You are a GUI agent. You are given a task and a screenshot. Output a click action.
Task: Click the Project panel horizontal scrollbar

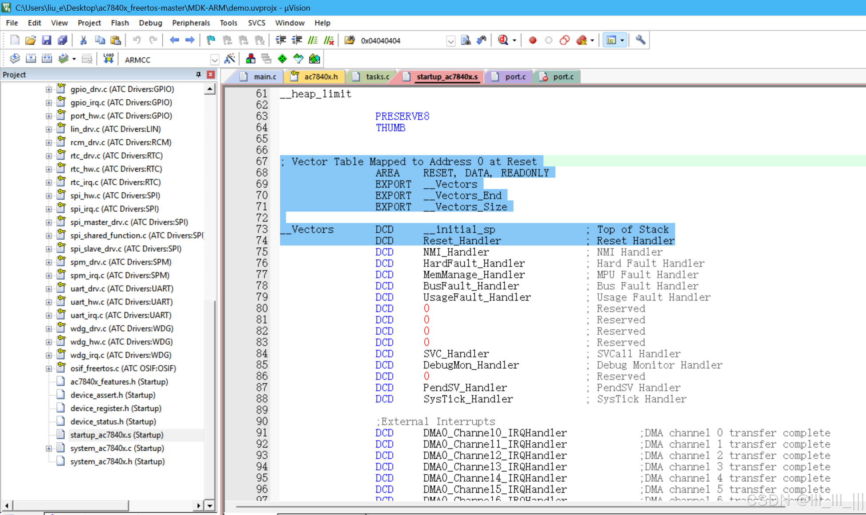pyautogui.click(x=71, y=505)
